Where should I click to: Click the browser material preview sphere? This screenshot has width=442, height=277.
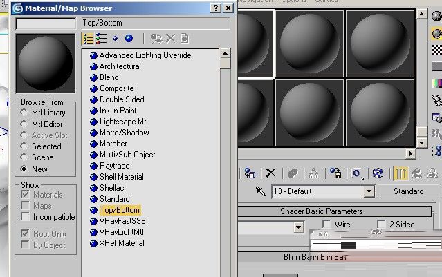45,64
